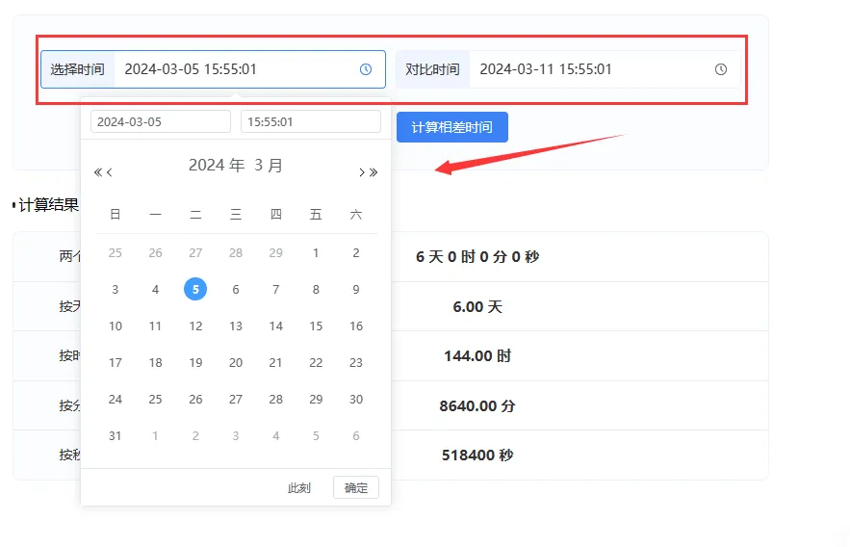Go to next month with single-right arrow

(x=362, y=172)
